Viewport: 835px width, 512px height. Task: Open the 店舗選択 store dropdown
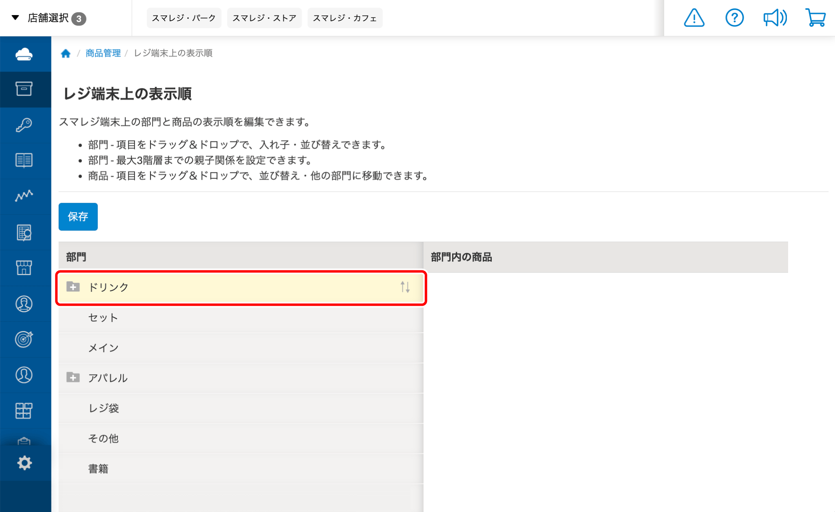(48, 18)
